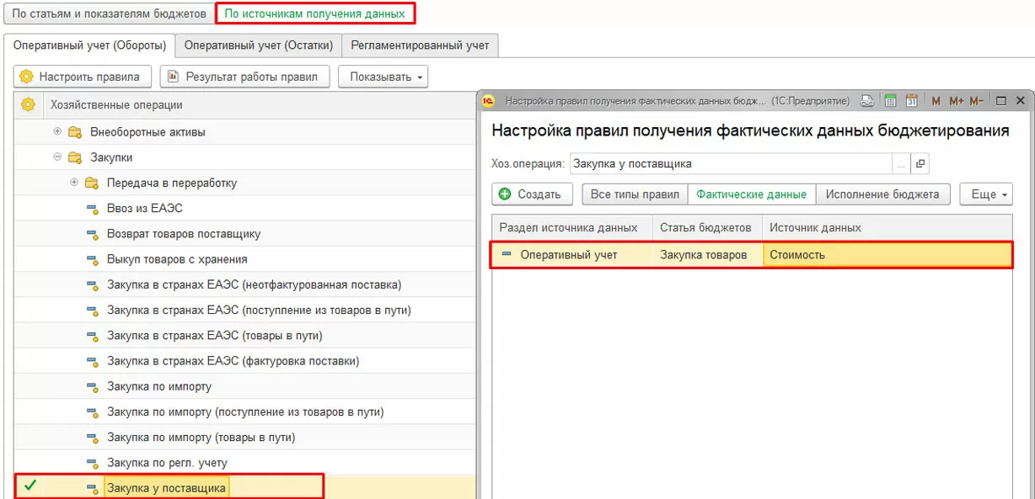The image size is (1035, 499).
Task: Click the folder icon of Закупки
Action: (x=75, y=157)
